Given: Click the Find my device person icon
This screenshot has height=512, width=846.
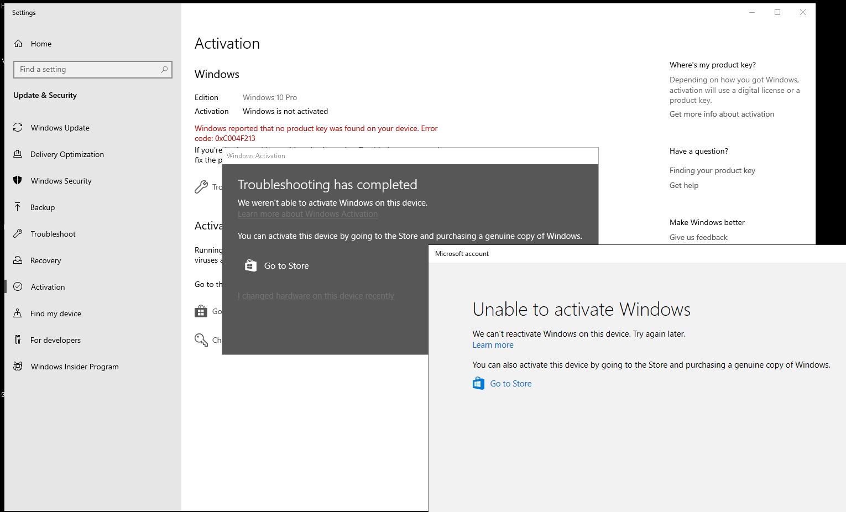Looking at the screenshot, I should coord(18,314).
